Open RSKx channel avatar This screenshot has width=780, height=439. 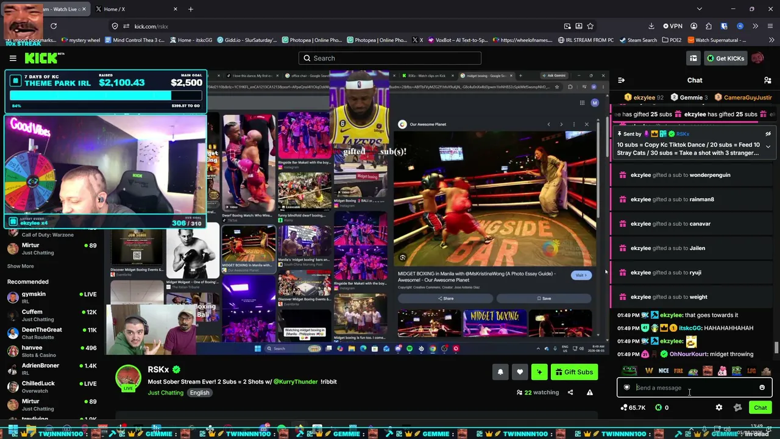pos(128,378)
